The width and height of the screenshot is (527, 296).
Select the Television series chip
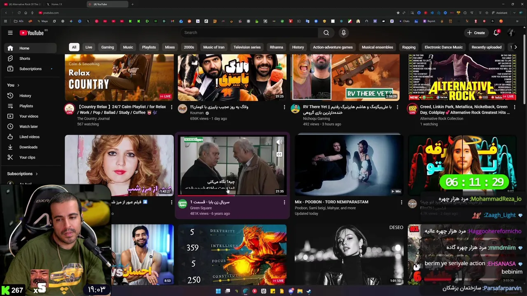247,47
